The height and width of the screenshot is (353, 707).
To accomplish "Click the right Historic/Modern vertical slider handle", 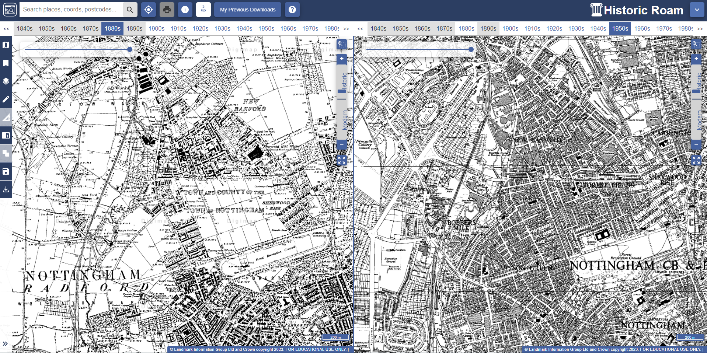I will (696, 91).
